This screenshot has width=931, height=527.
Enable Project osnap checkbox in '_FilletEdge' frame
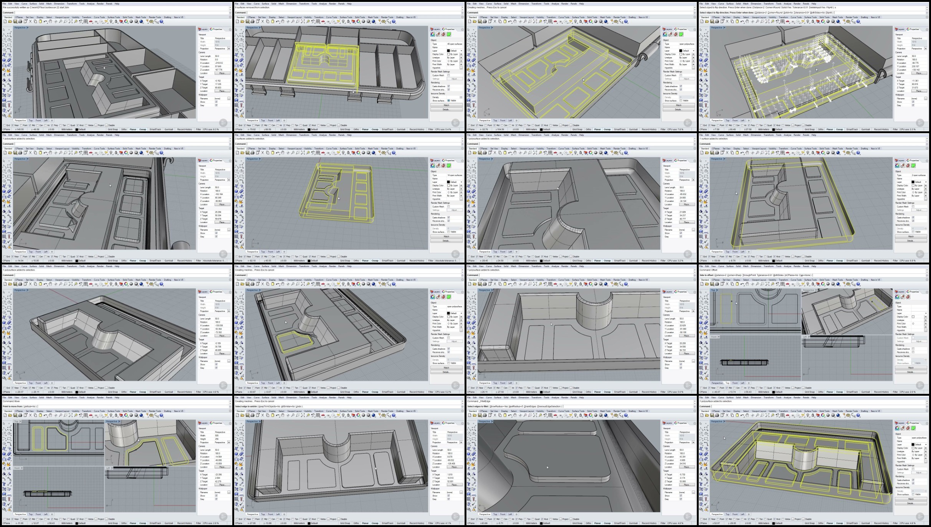point(560,519)
